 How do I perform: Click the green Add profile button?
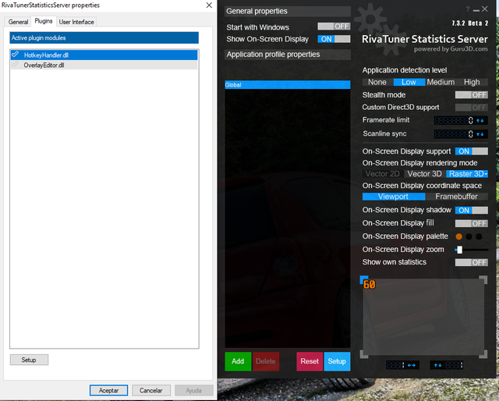point(238,361)
